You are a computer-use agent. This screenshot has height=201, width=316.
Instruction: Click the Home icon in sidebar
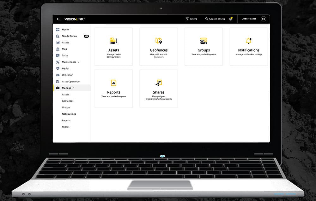58,30
